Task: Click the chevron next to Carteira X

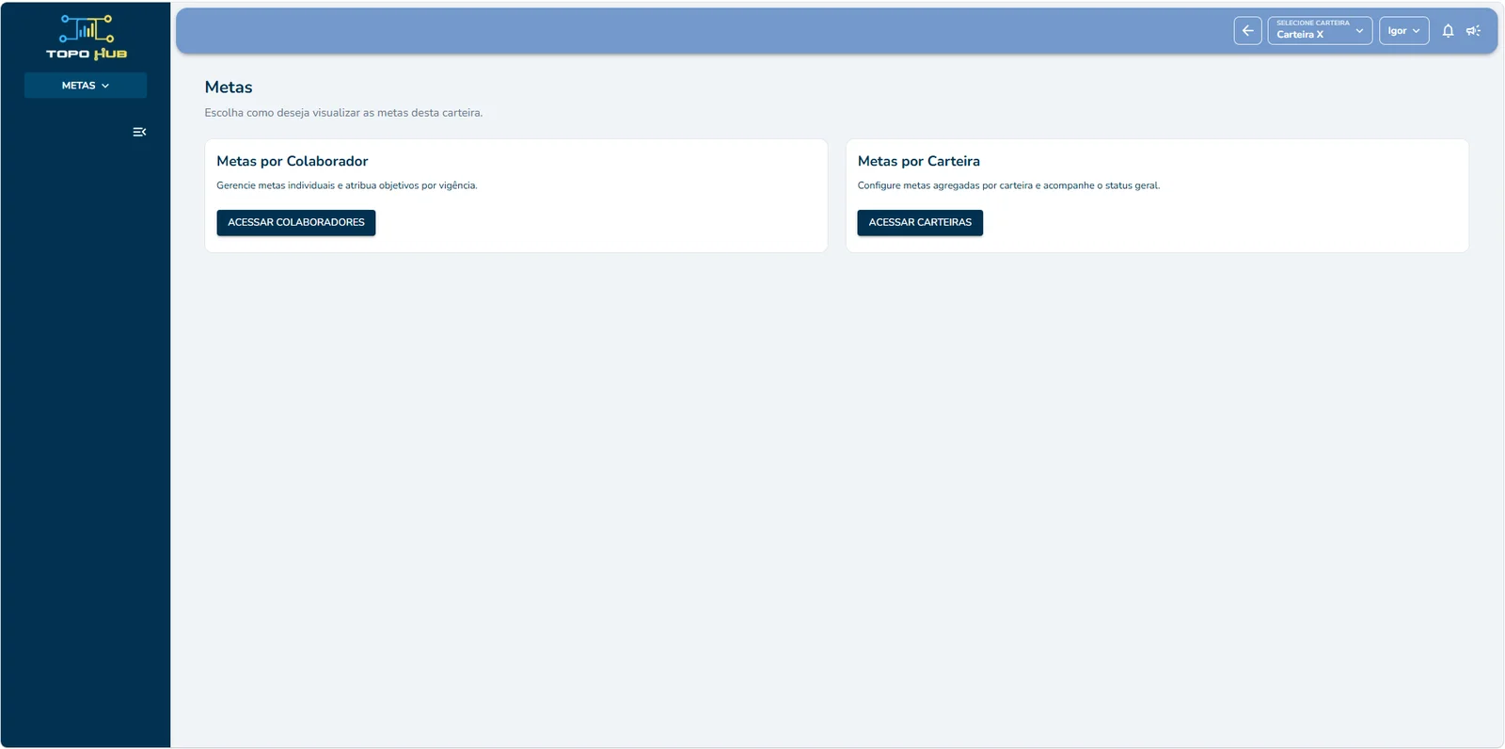Action: (x=1359, y=31)
